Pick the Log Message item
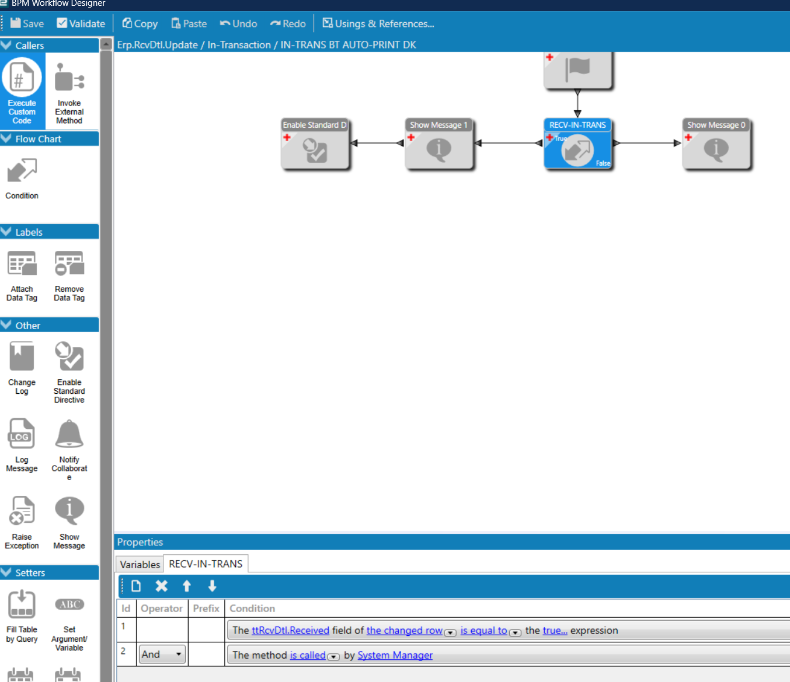The width and height of the screenshot is (790, 682). (x=22, y=445)
